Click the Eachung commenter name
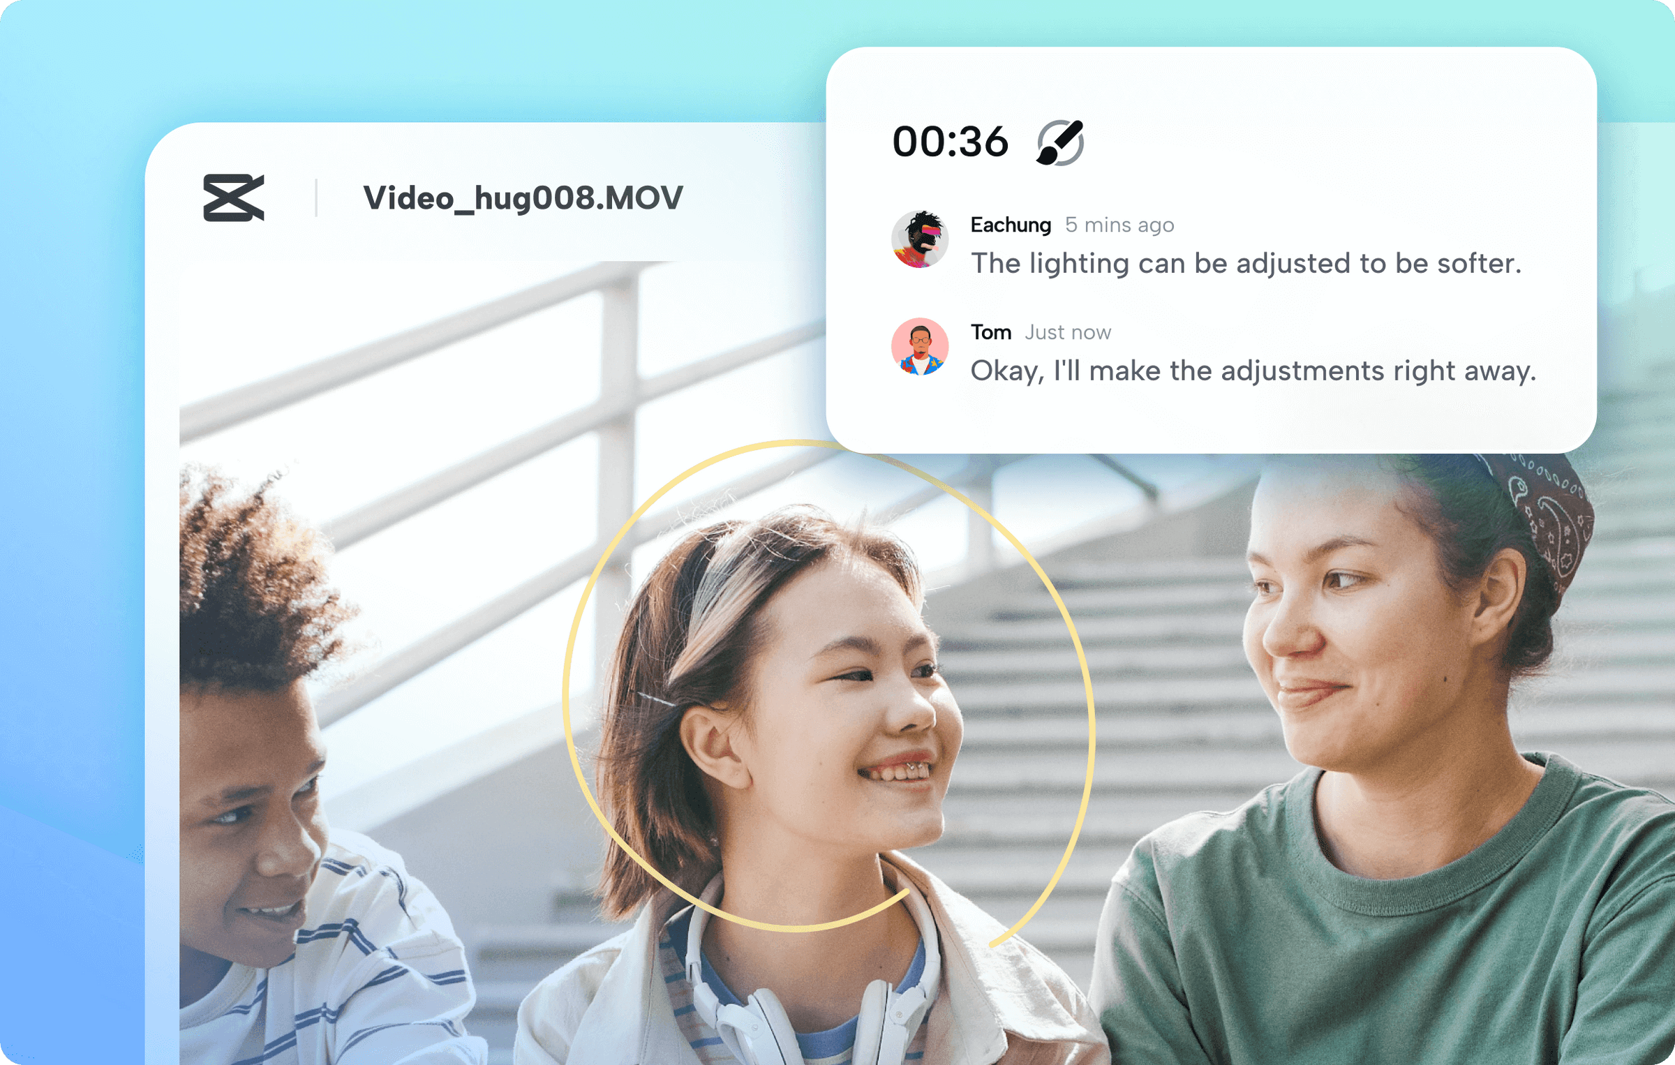The image size is (1675, 1065). point(1011,225)
